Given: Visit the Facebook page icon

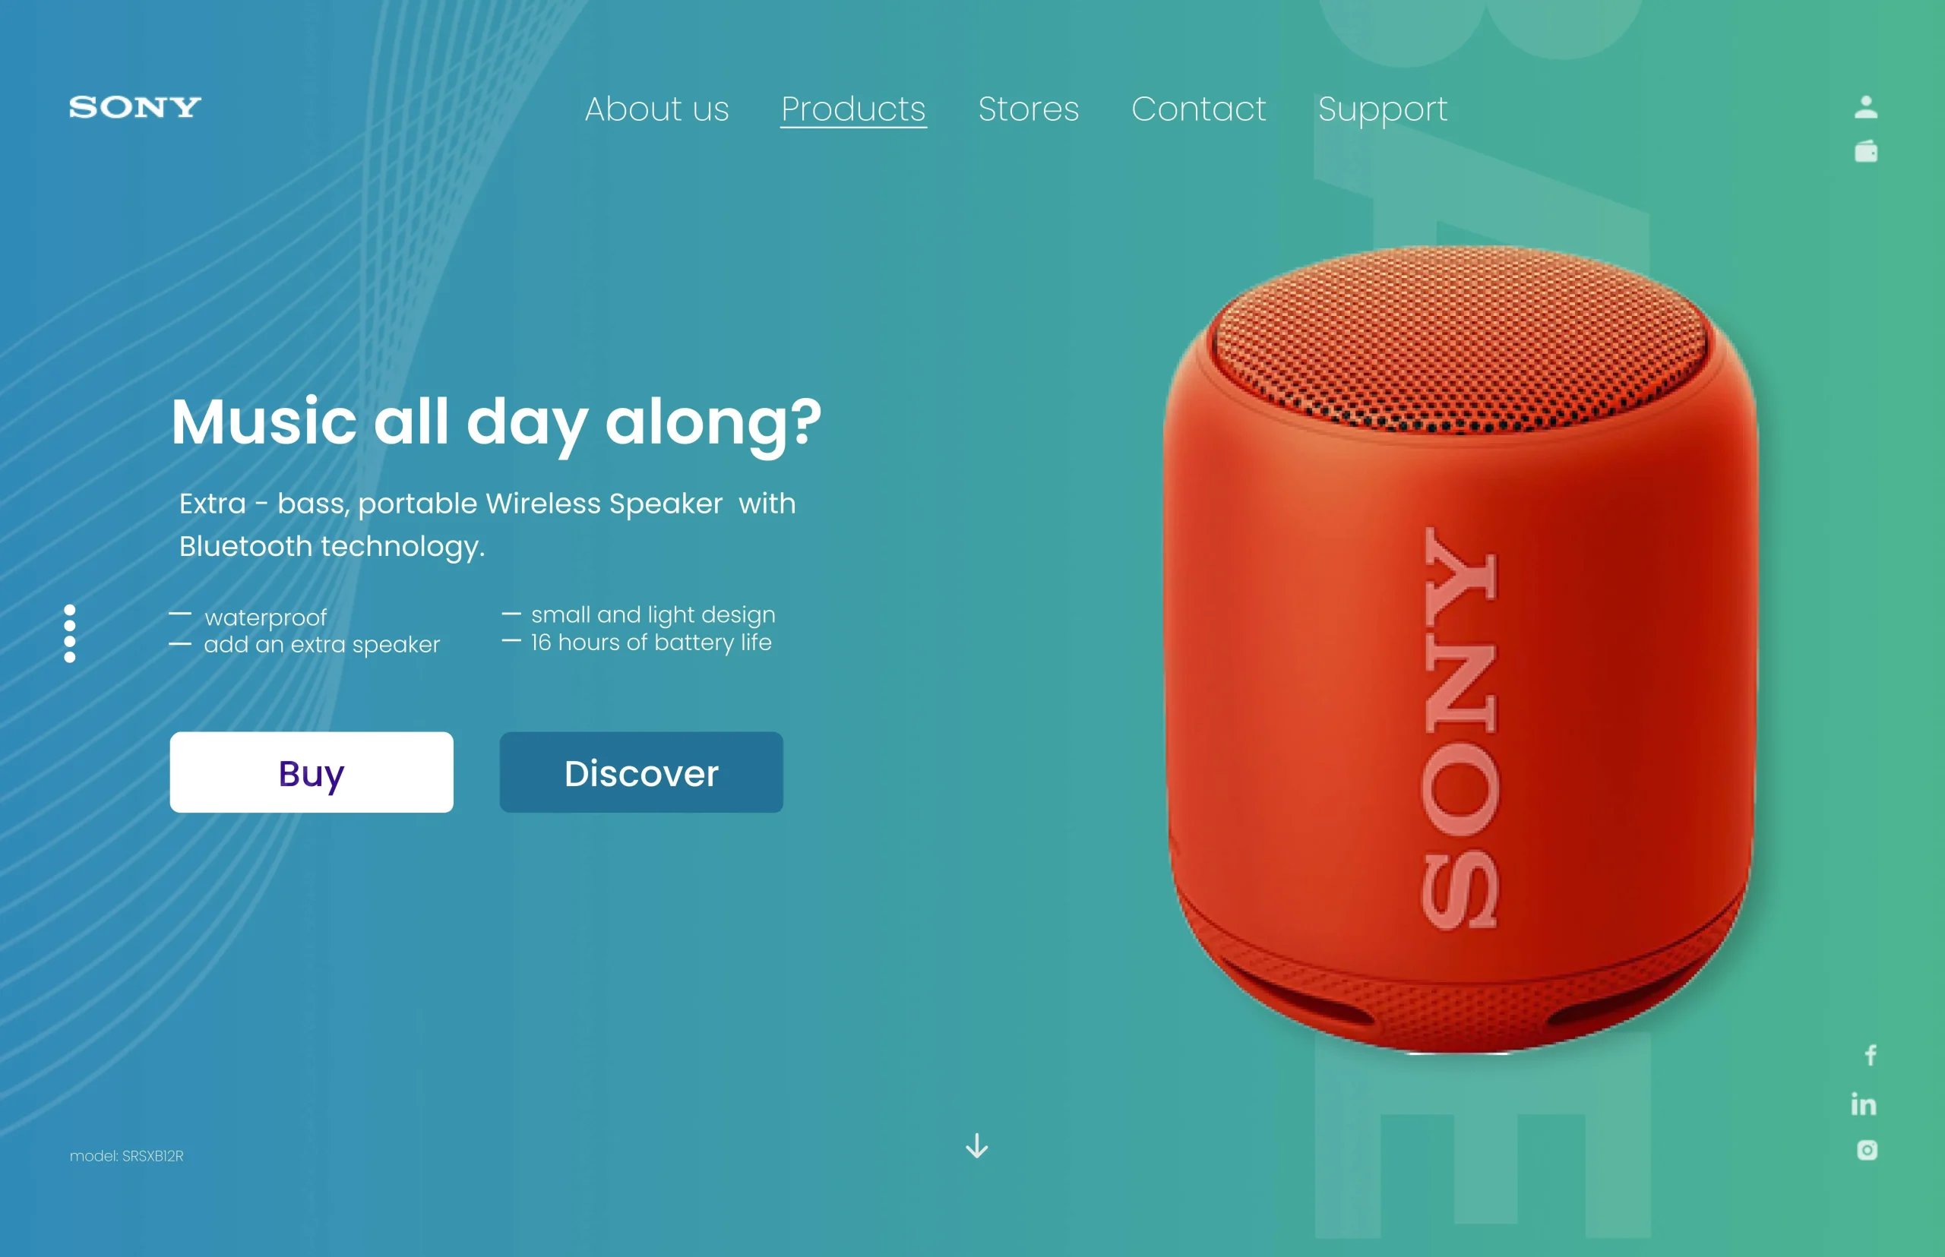Looking at the screenshot, I should [1870, 1056].
